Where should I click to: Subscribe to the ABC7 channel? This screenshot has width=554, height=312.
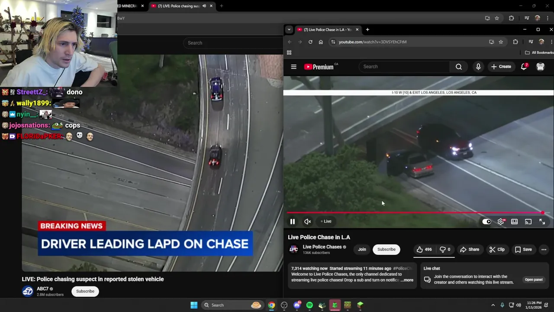(x=85, y=291)
